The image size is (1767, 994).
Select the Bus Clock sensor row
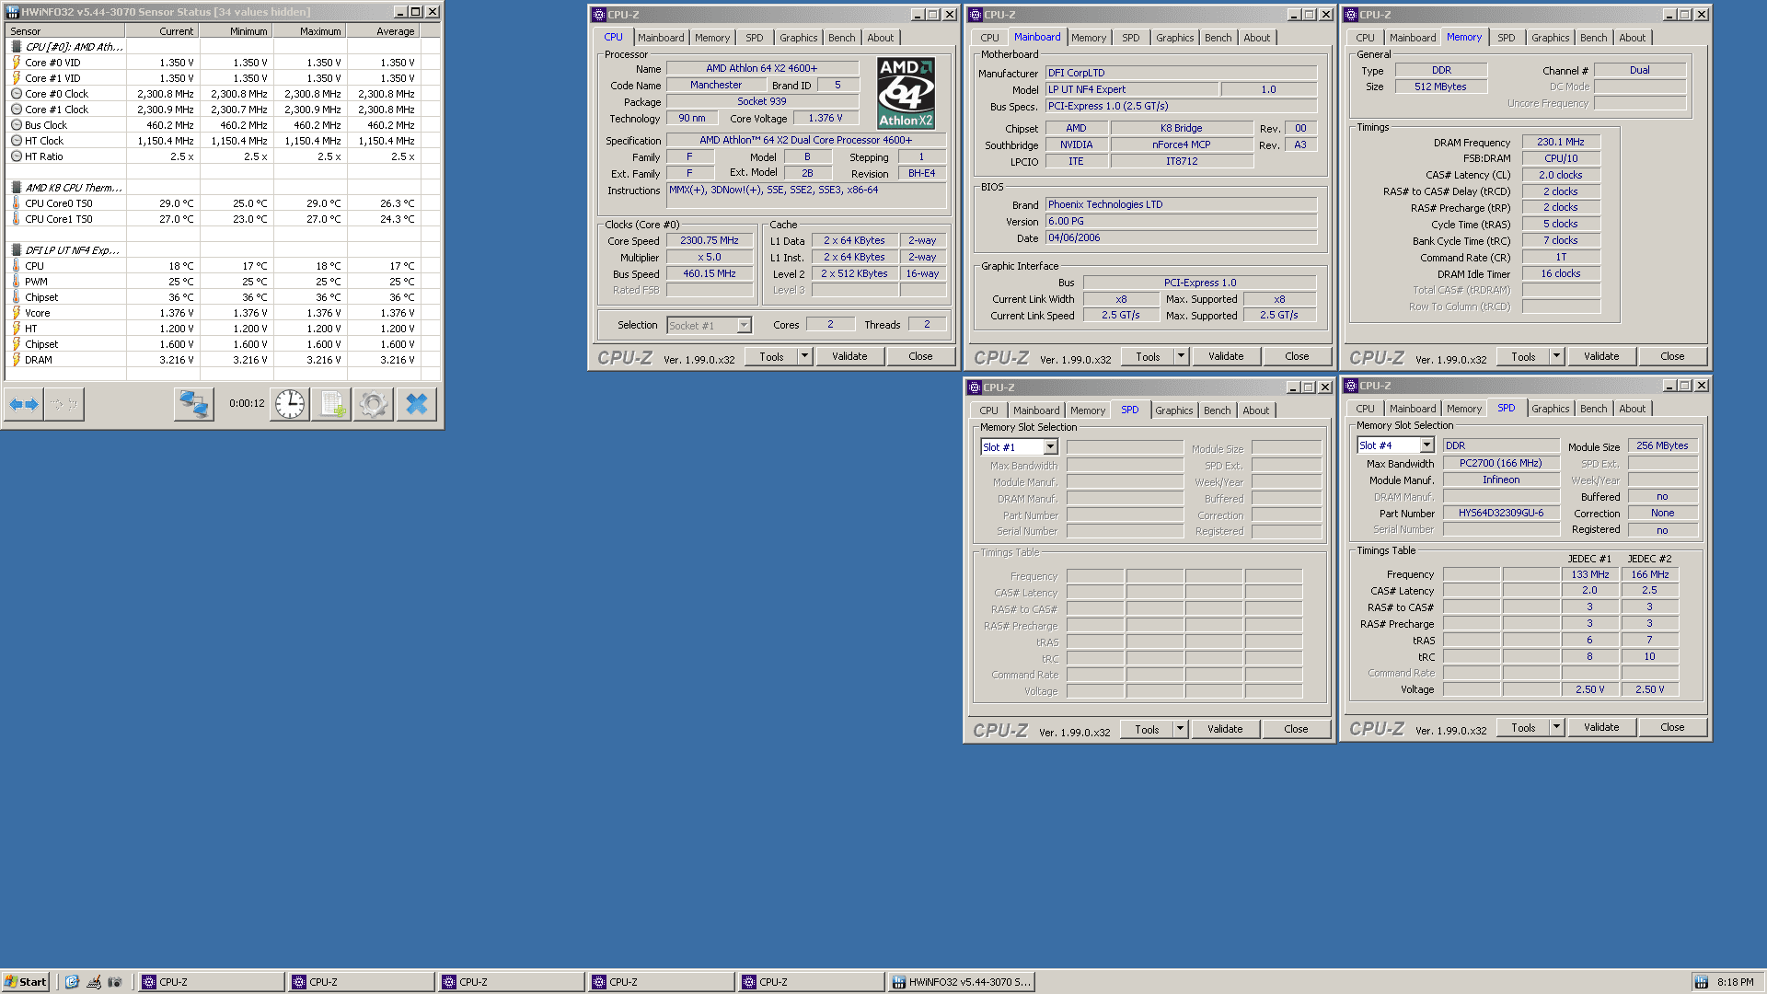(x=224, y=125)
